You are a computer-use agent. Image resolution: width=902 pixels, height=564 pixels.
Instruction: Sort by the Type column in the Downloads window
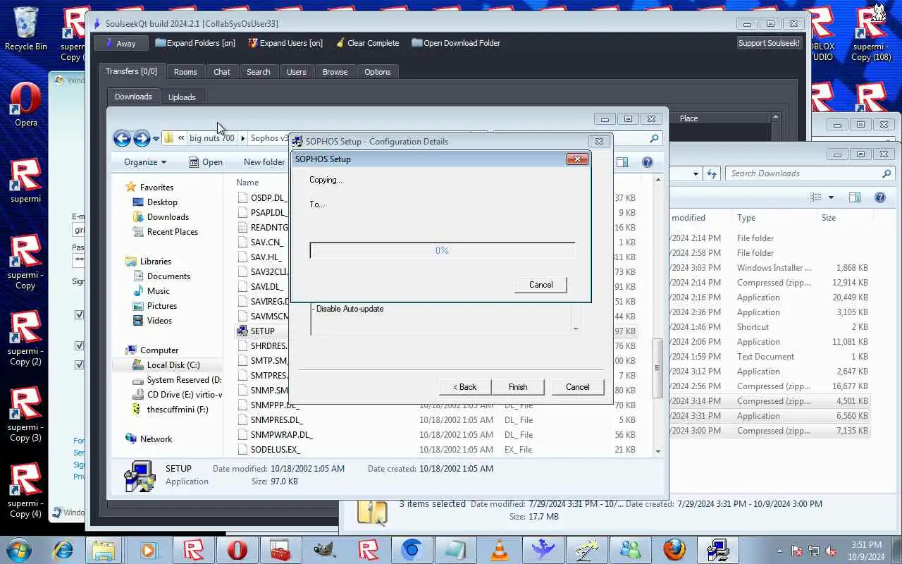pyautogui.click(x=746, y=218)
